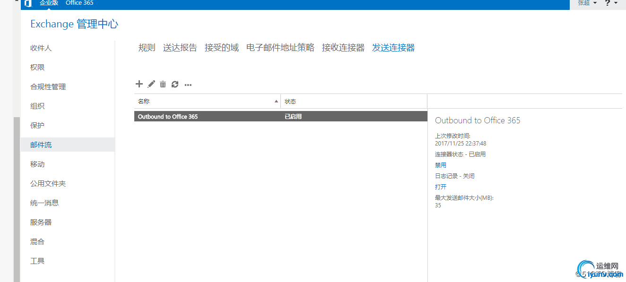The height and width of the screenshot is (282, 626).
Task: Click the 状态 column header
Action: pos(354,102)
